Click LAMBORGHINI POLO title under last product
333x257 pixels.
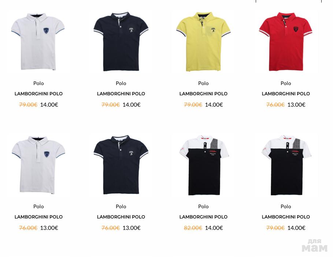286,217
